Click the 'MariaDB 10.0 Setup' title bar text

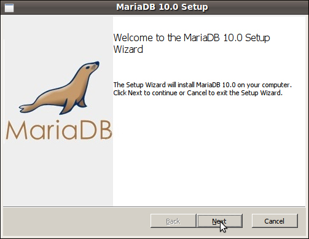tap(162, 7)
